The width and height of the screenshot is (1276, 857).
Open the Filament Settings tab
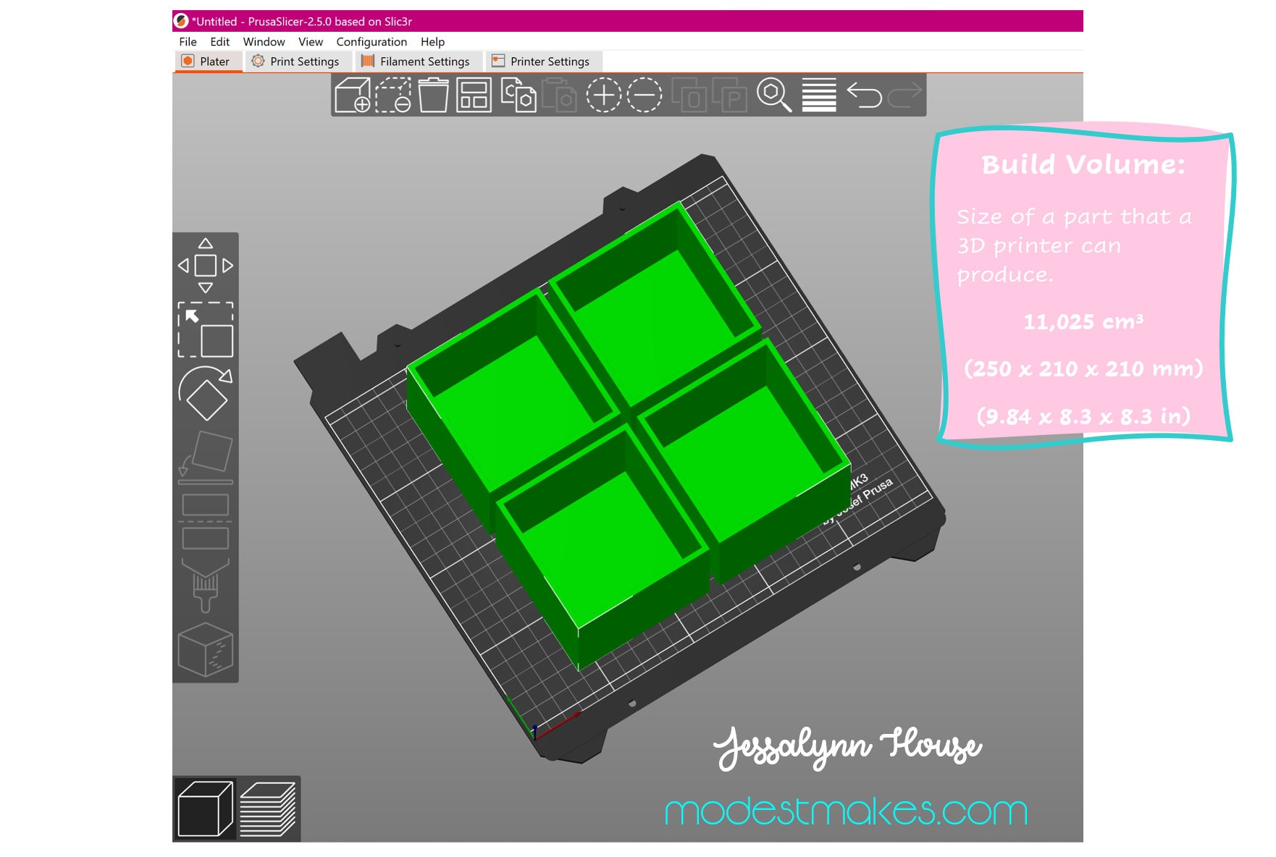pos(416,62)
